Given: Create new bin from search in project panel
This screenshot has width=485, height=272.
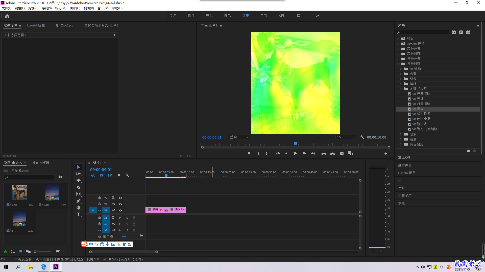Looking at the screenshot, I should pyautogui.click(x=60, y=177).
